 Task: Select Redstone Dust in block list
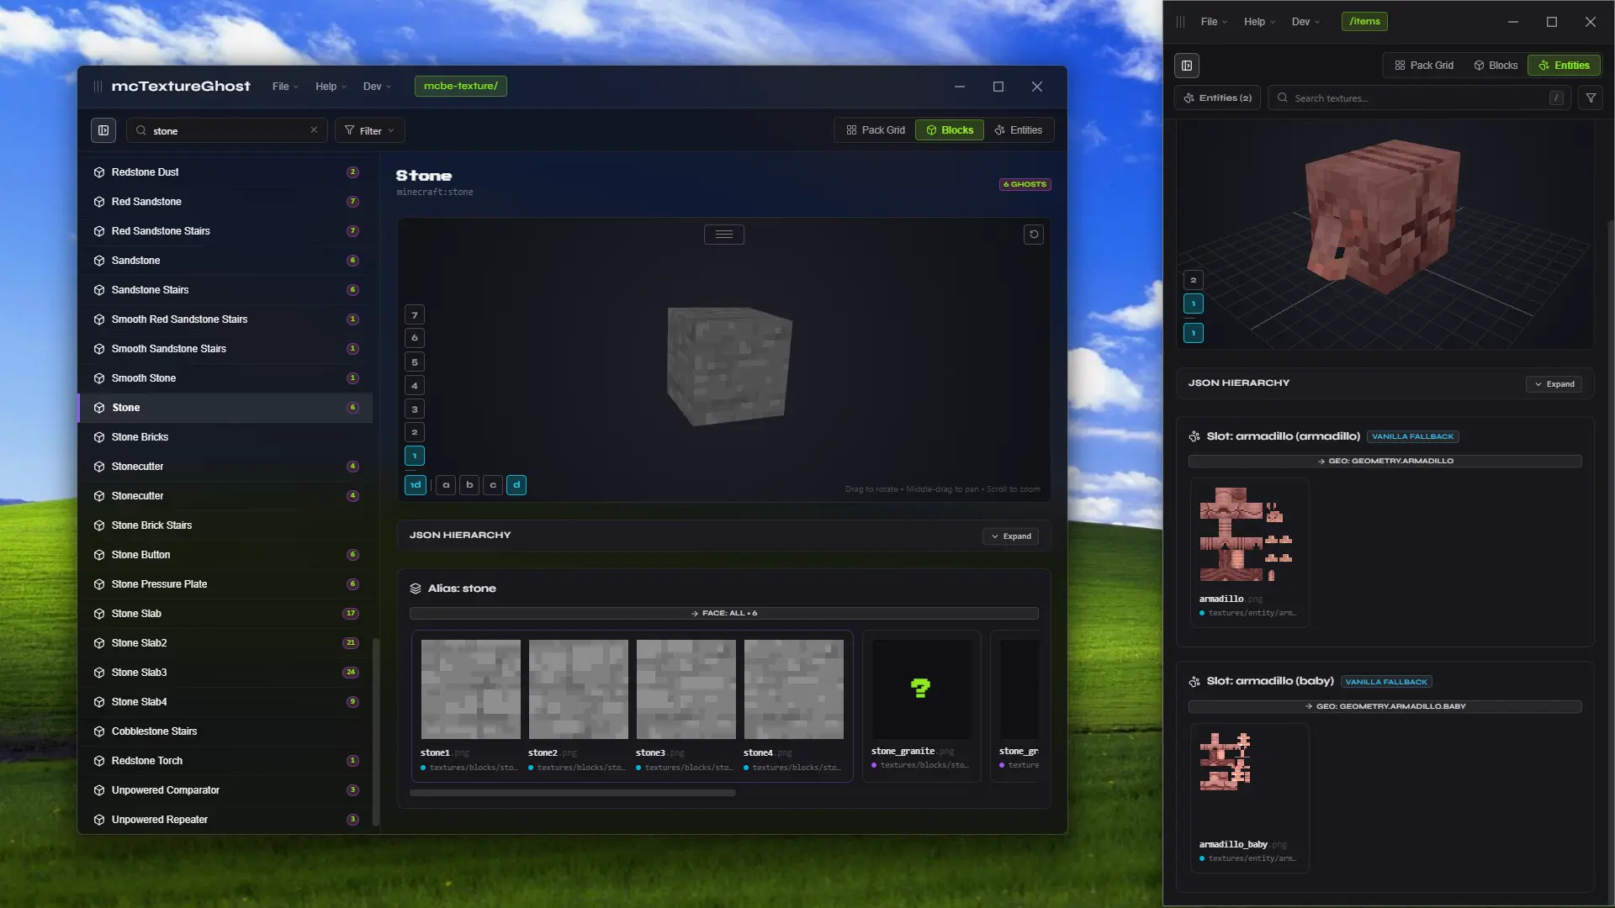(x=225, y=172)
